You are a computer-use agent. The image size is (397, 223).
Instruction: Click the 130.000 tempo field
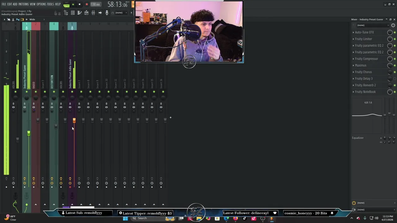[x=96, y=4]
